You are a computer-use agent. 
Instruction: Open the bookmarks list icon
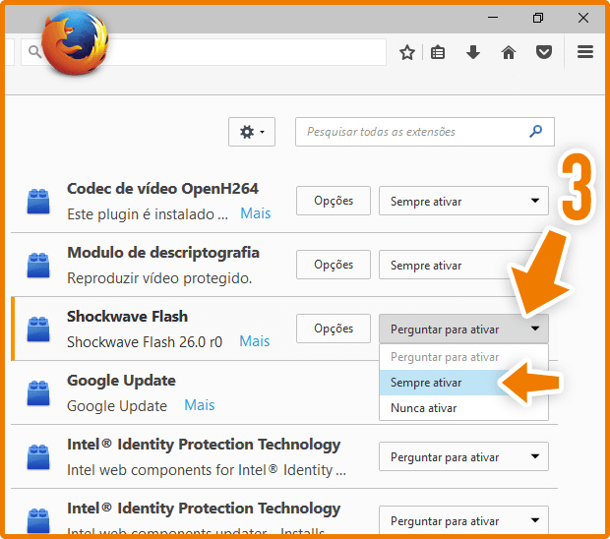tap(438, 52)
